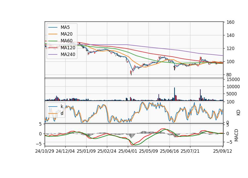Click the 80 price axis tick
The height and width of the screenshot is (178, 248).
coord(229,75)
